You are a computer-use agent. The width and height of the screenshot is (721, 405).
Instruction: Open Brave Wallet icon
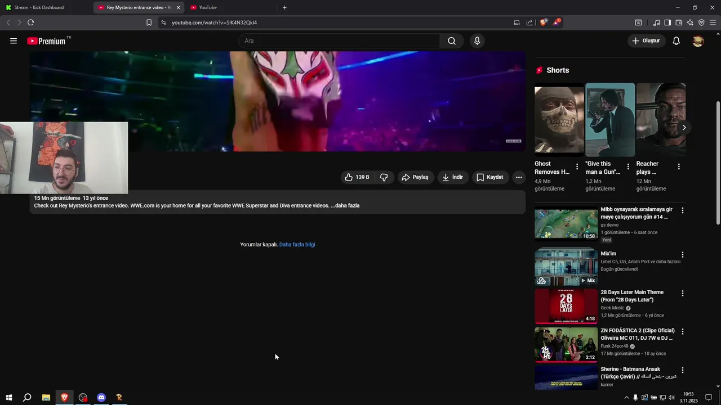tap(679, 22)
